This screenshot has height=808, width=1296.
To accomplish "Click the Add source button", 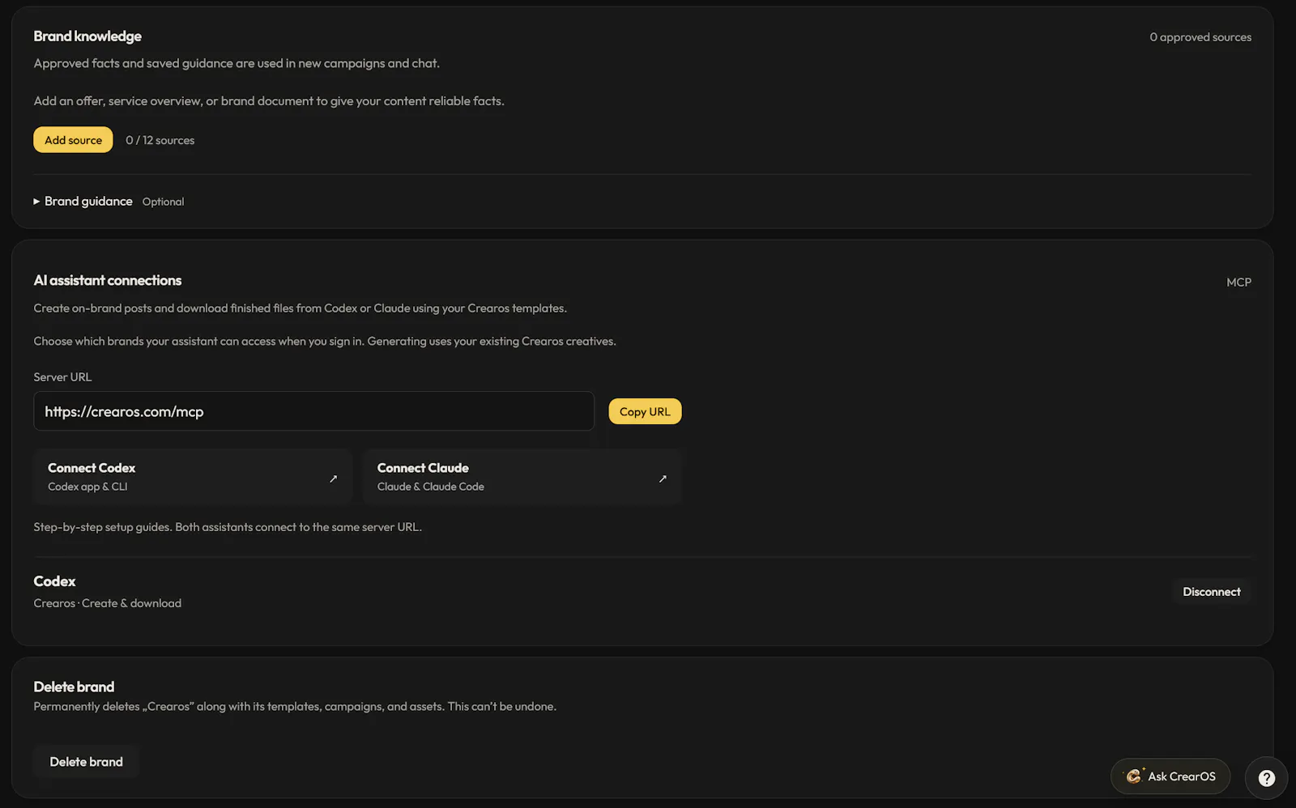I will click(x=73, y=140).
